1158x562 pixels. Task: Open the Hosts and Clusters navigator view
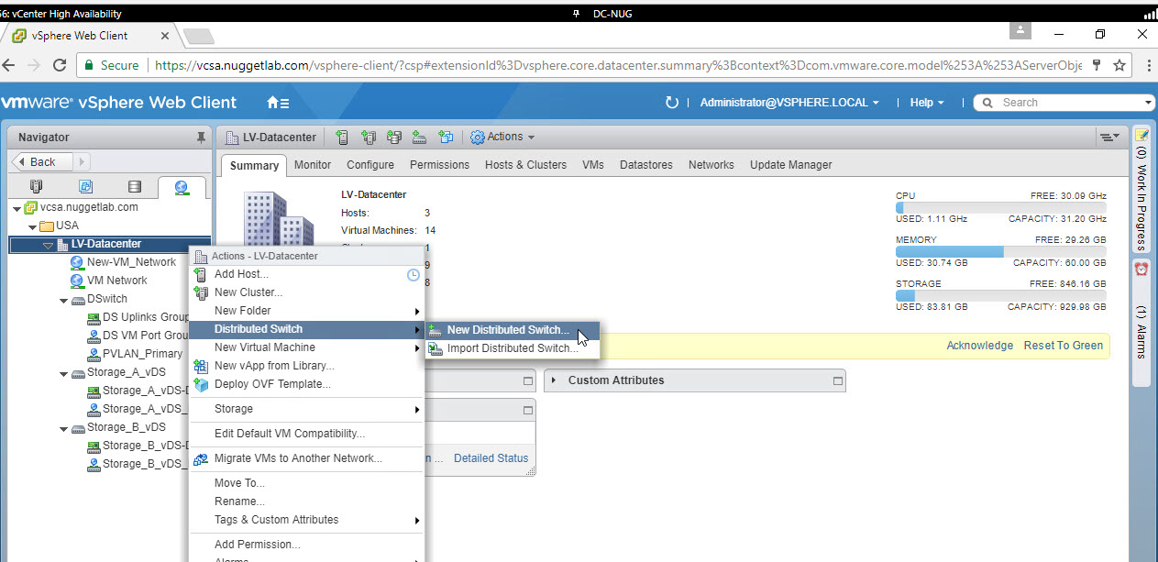(36, 187)
